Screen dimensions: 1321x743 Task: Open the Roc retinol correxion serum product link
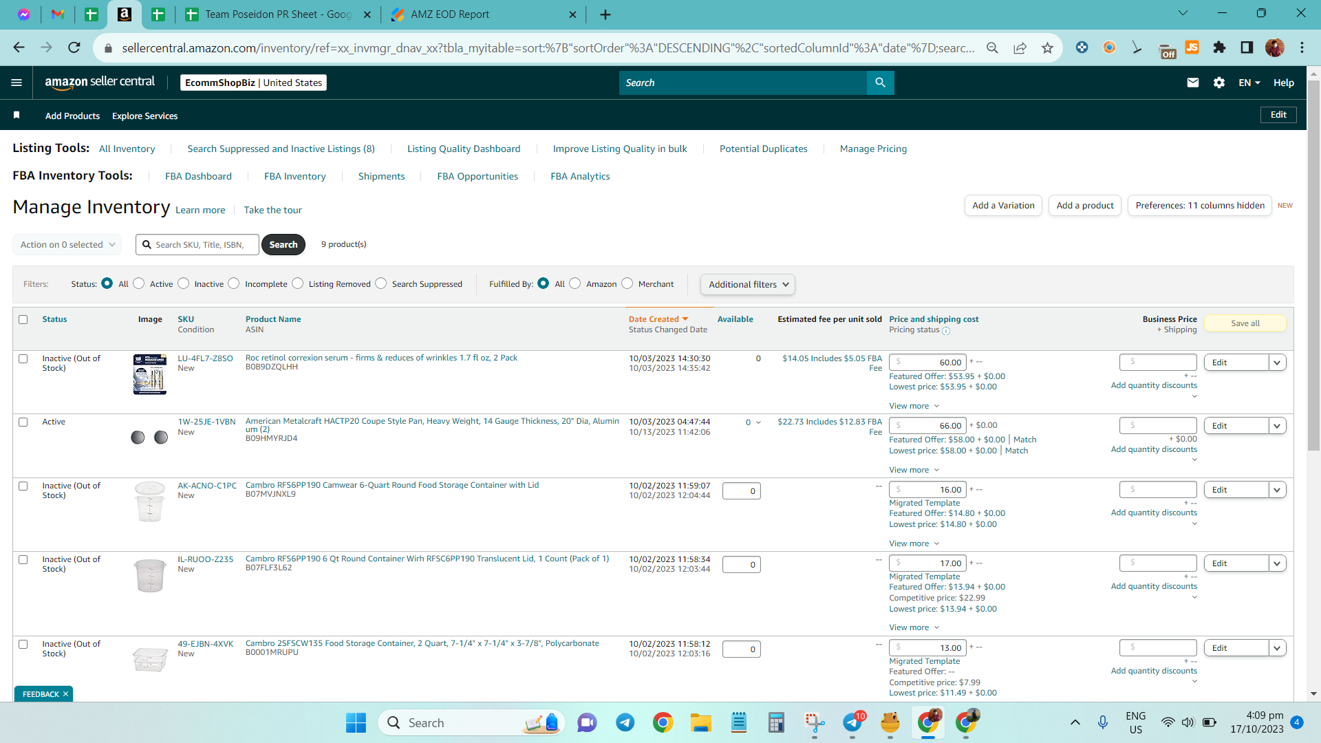point(381,358)
